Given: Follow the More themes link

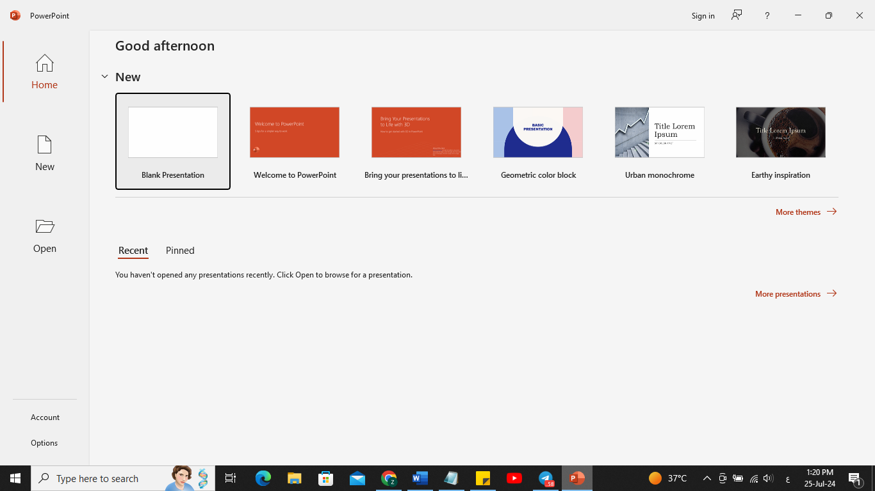Looking at the screenshot, I should point(806,212).
